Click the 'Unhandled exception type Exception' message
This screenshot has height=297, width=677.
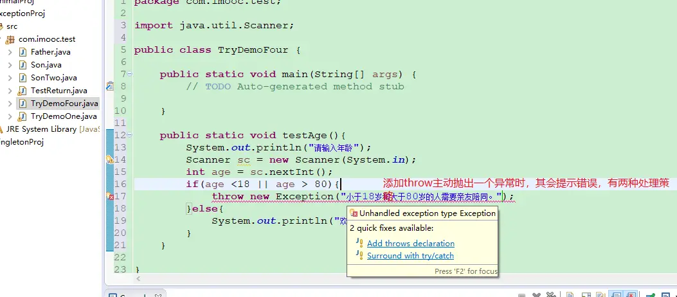(x=428, y=213)
